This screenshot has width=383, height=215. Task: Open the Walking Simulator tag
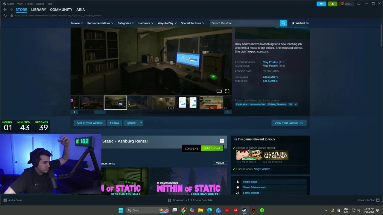pyautogui.click(x=277, y=104)
